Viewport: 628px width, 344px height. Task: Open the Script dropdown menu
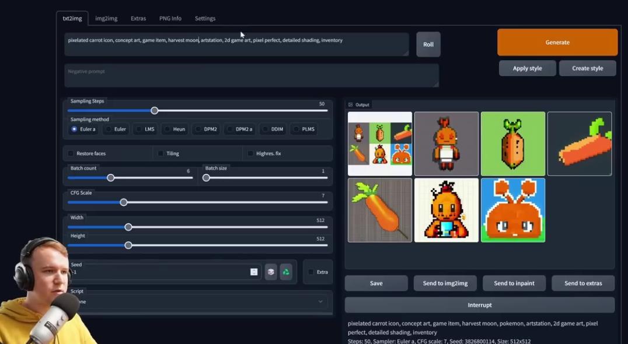point(198,301)
